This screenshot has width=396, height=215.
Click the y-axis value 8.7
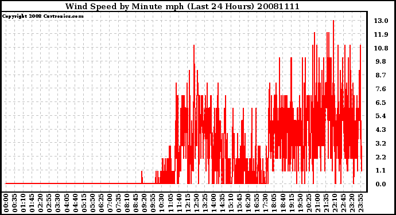(381, 75)
